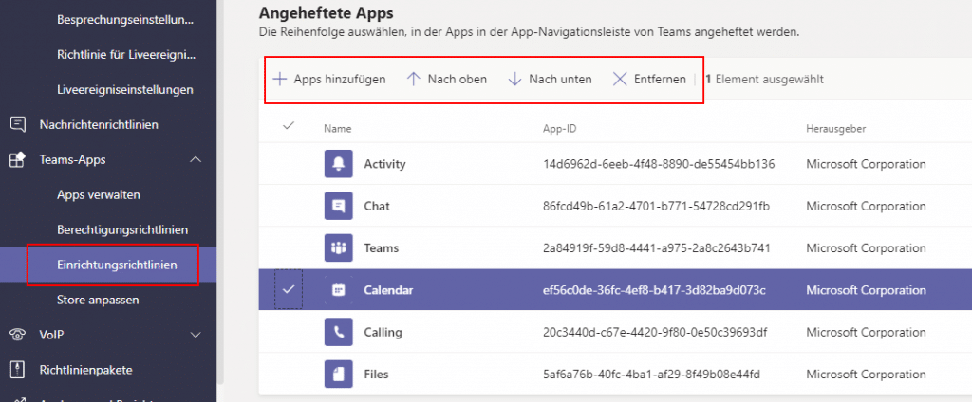This screenshot has width=972, height=402.
Task: Open Berechtigungsrichtlinien
Action: point(122,229)
